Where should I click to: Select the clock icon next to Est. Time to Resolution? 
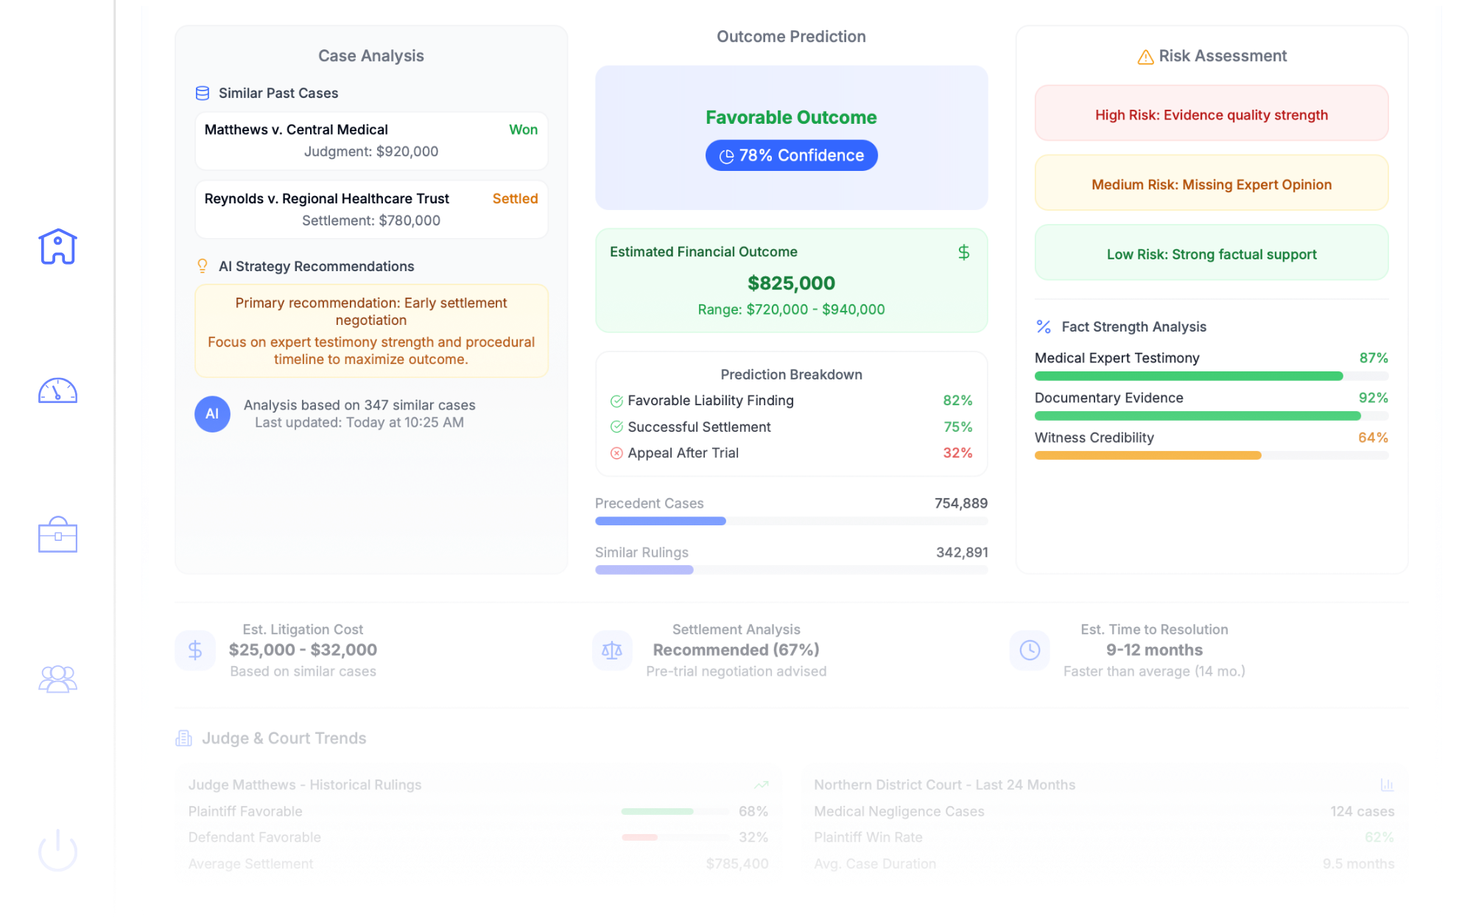pyautogui.click(x=1029, y=650)
